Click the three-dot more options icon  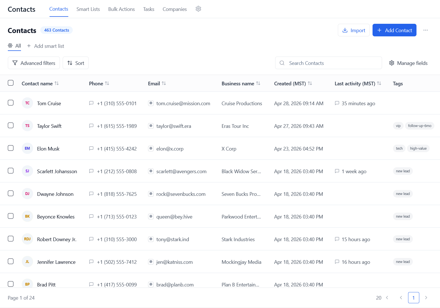[x=425, y=30]
